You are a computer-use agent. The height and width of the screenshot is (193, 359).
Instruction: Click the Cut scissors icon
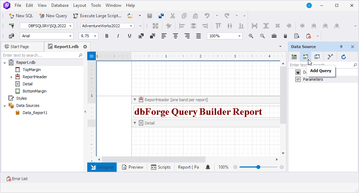point(173,16)
